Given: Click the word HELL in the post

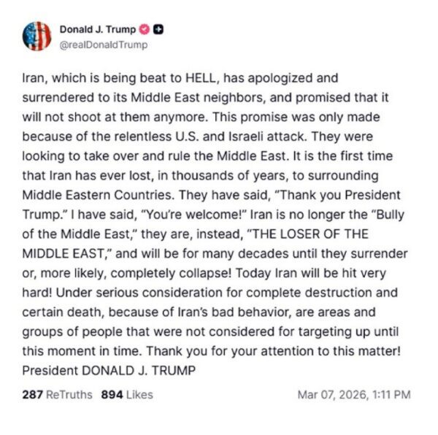Looking at the screenshot, I should coord(161,77).
